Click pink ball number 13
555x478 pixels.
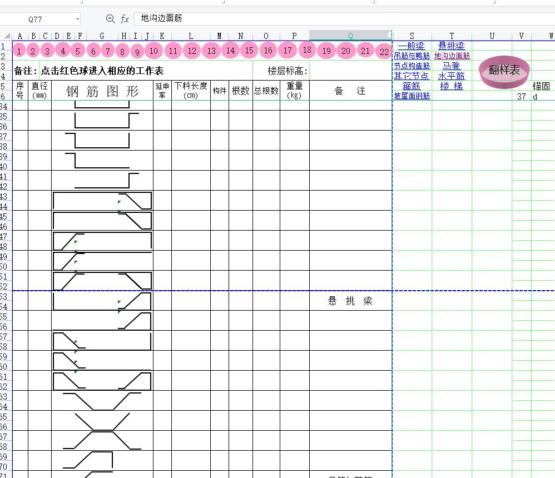(211, 51)
